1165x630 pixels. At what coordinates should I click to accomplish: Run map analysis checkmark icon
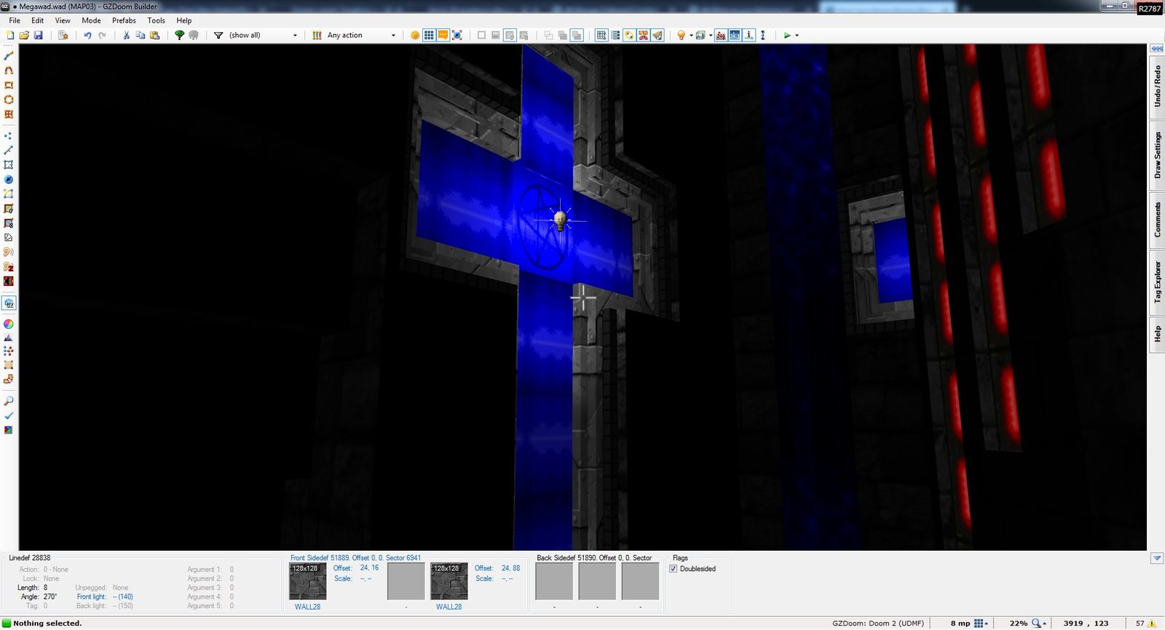9,415
